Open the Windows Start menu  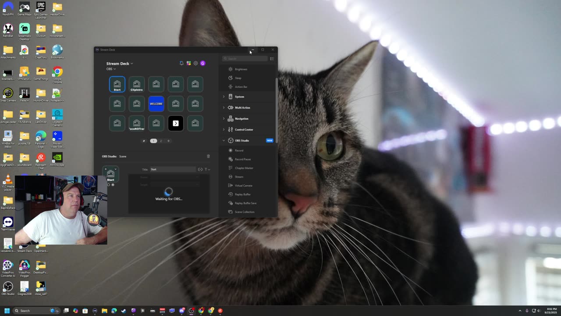(x=7, y=311)
